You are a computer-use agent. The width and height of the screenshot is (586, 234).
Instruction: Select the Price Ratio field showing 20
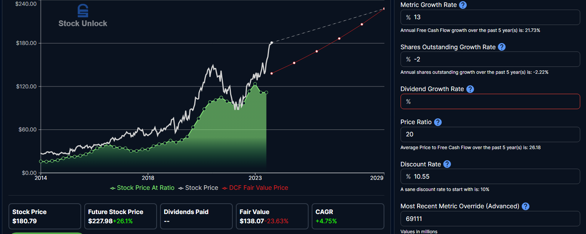(490, 134)
